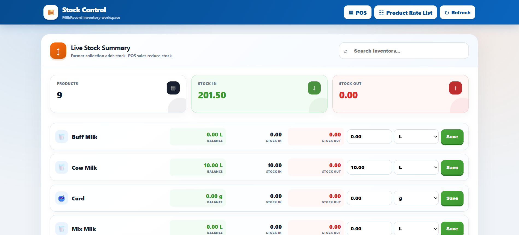
Task: Click the Stock In total 201.50
Action: pos(212,95)
